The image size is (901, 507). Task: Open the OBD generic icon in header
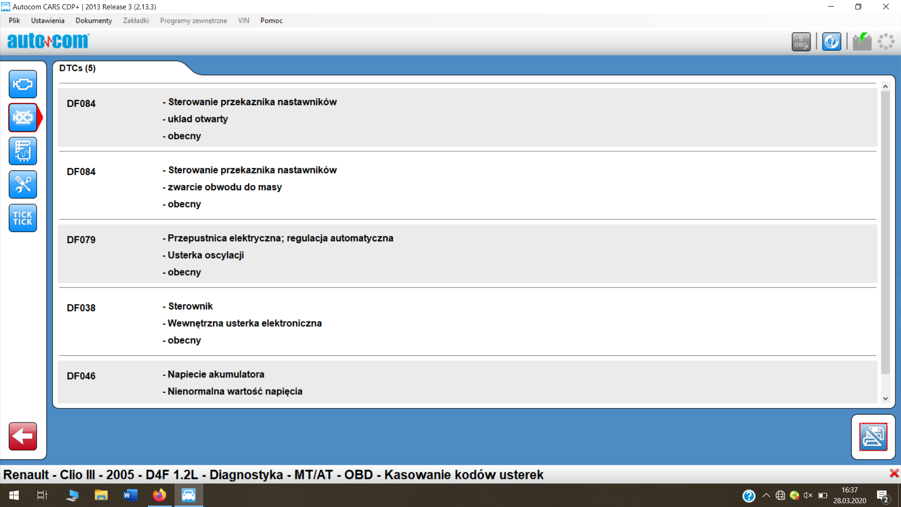click(801, 42)
